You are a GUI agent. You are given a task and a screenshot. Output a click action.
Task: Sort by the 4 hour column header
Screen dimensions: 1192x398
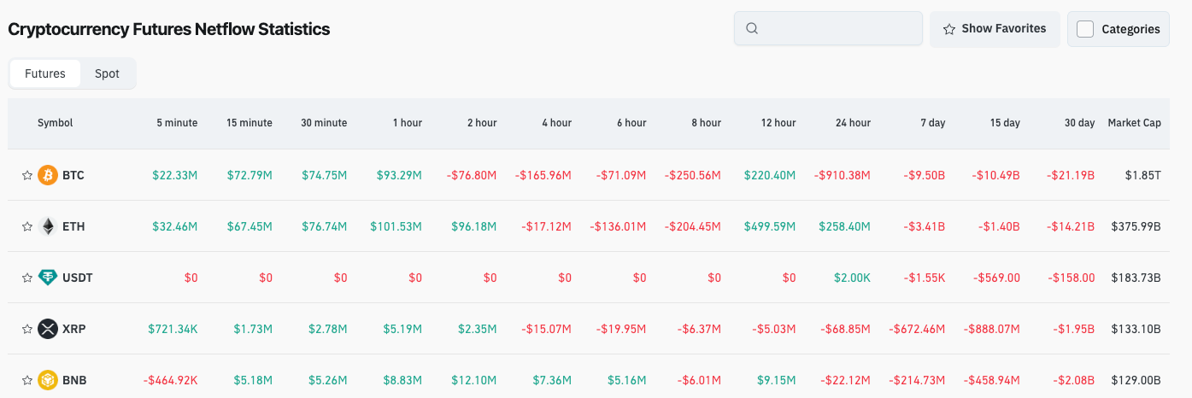pos(557,123)
